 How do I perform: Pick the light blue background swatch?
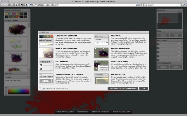[x=10, y=14]
